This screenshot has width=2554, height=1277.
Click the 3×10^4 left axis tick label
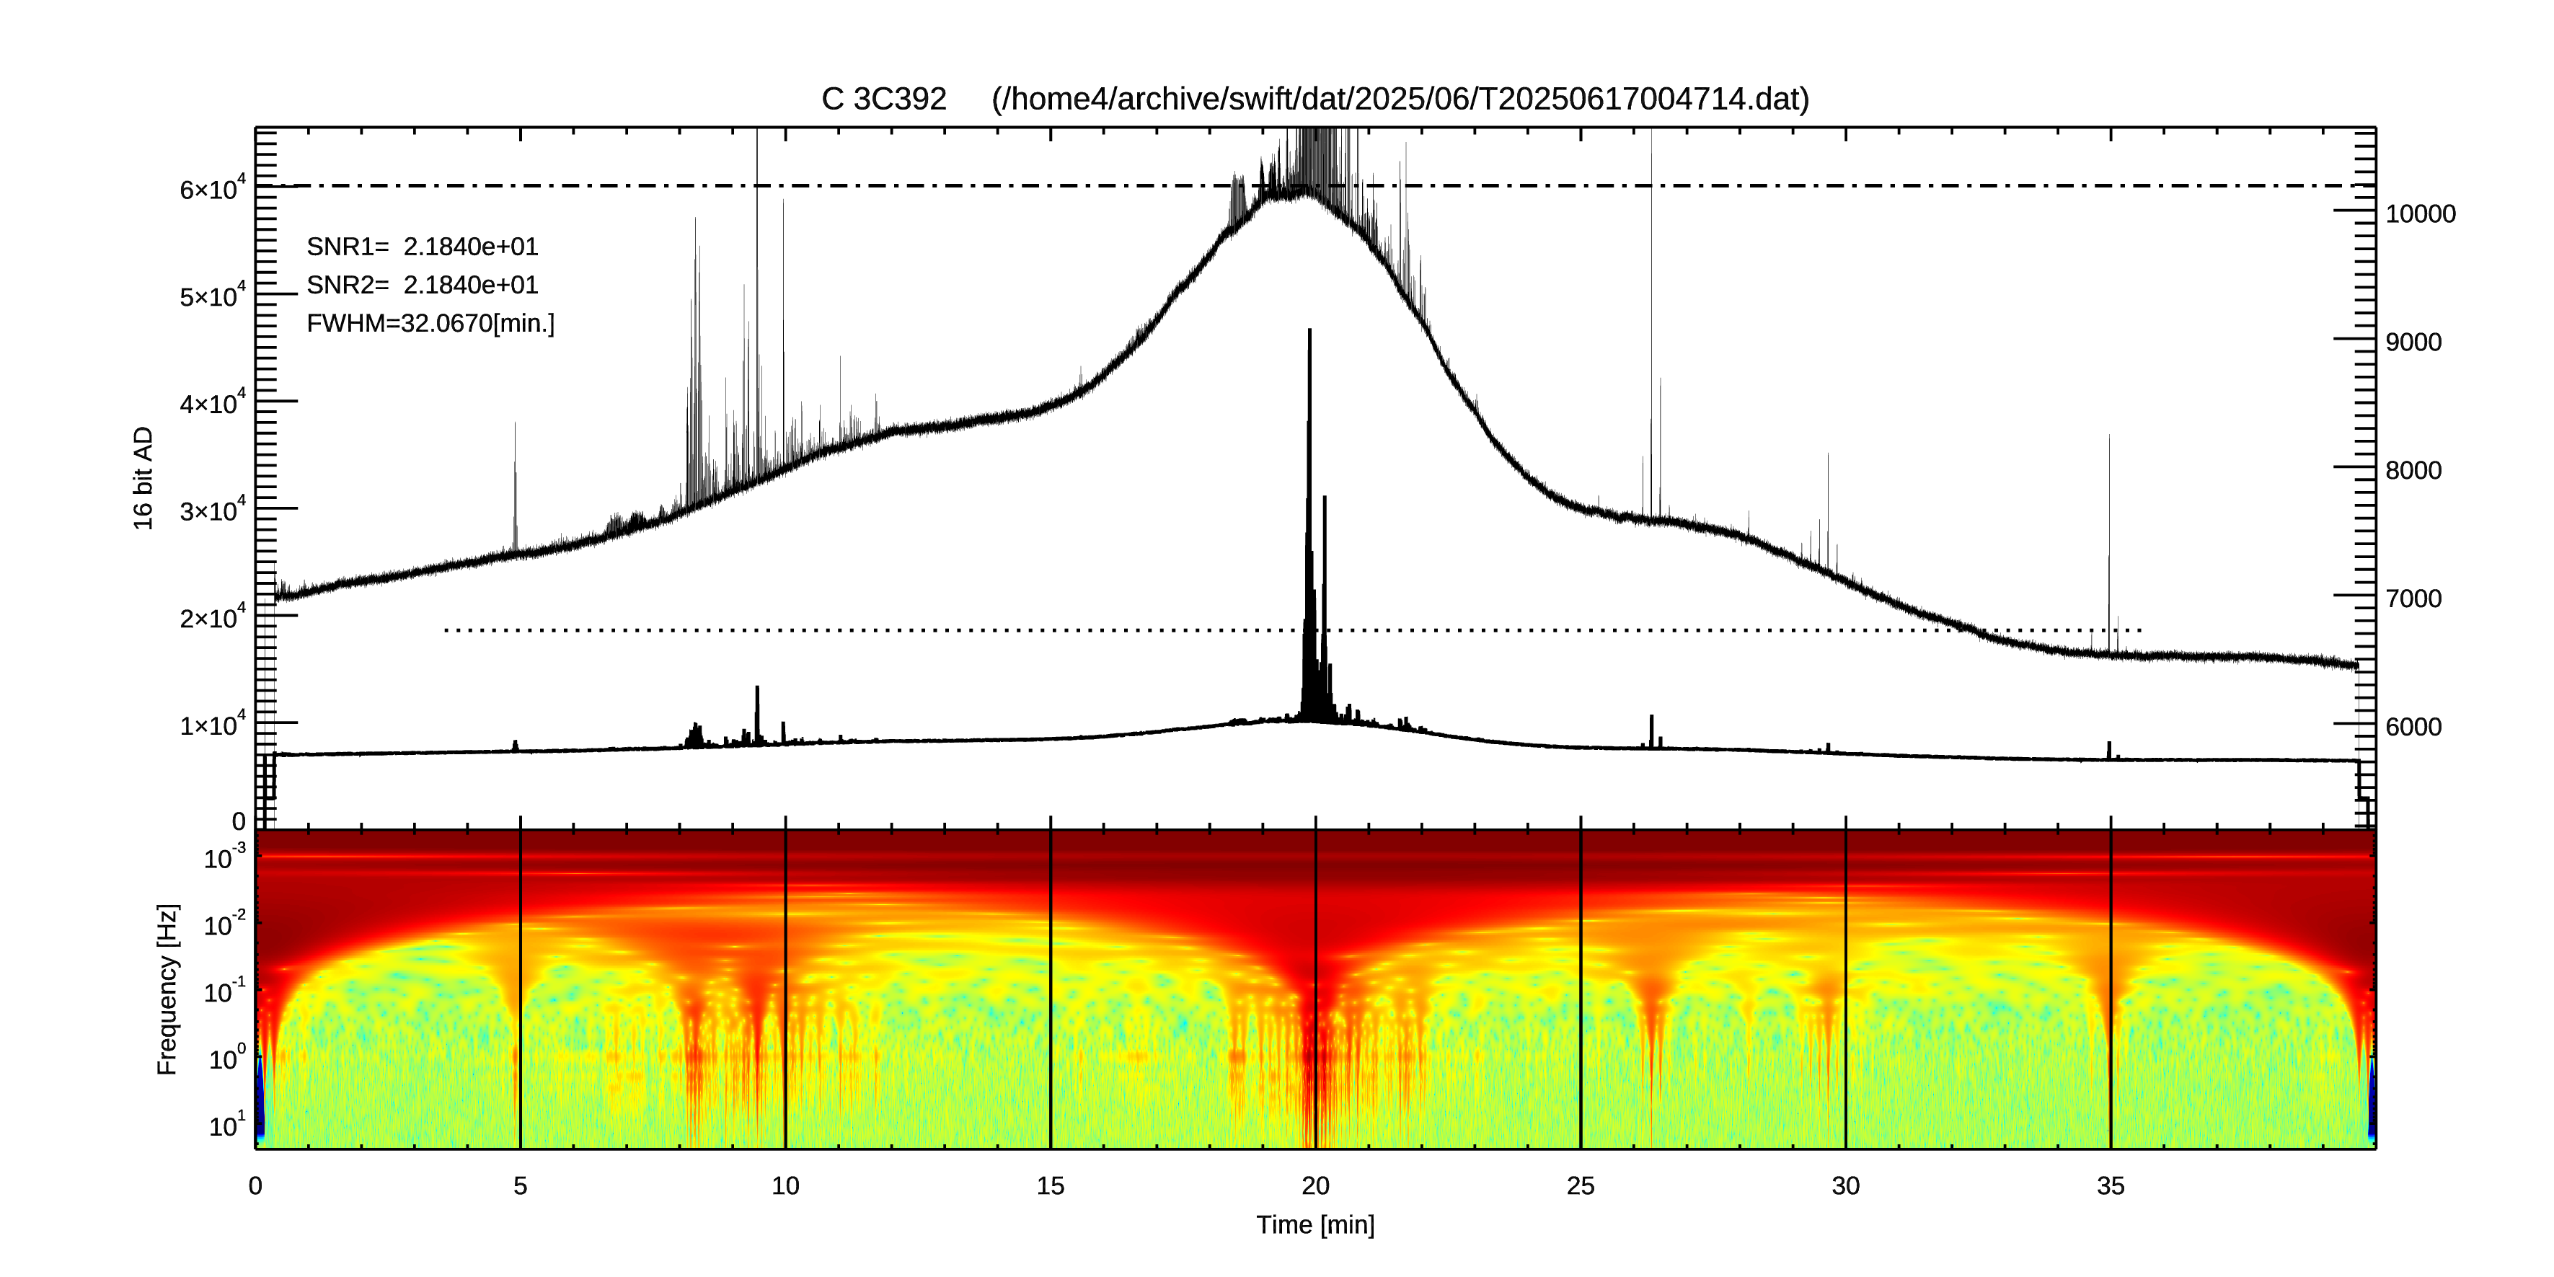212,510
